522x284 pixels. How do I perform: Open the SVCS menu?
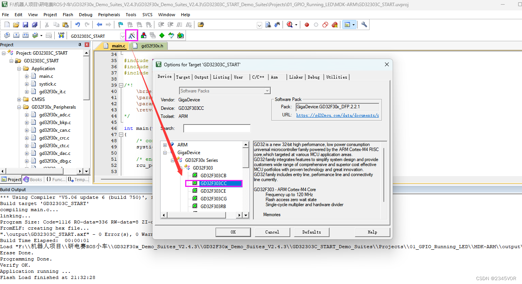click(147, 15)
